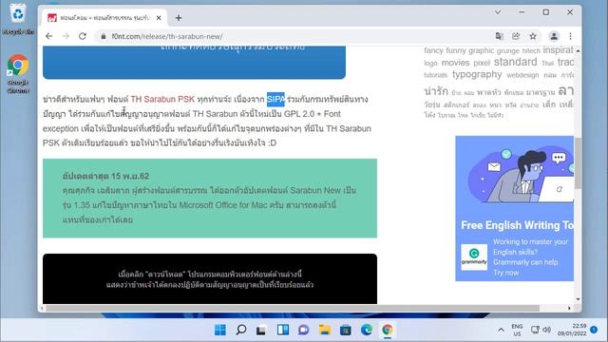Click the tag "grunge"
Image resolution: width=608 pixels, height=342 pixels.
[x=508, y=50]
